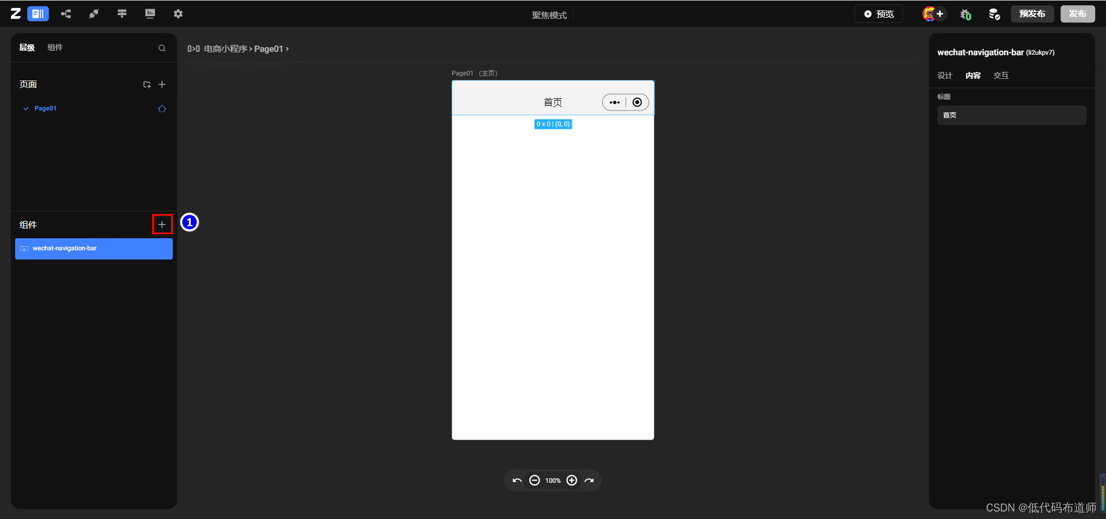The height and width of the screenshot is (519, 1106).
Task: Click the 预发布 button
Action: 1032,14
